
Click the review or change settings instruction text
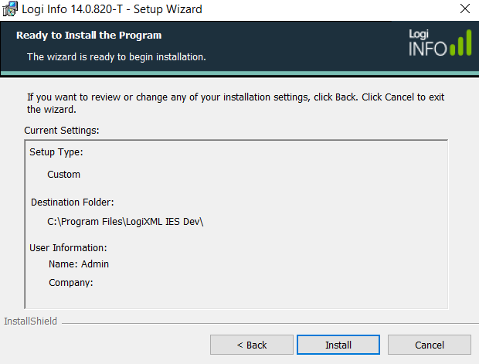[x=236, y=103]
